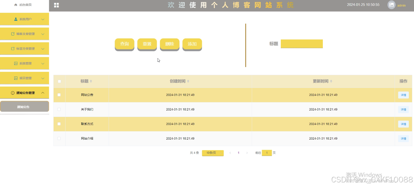
Task: Open 详情 for 联系方式 row
Action: (x=403, y=124)
